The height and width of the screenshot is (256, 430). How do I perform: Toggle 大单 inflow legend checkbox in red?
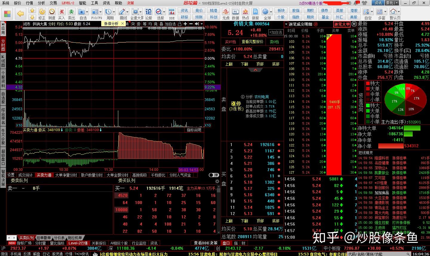point(368,89)
